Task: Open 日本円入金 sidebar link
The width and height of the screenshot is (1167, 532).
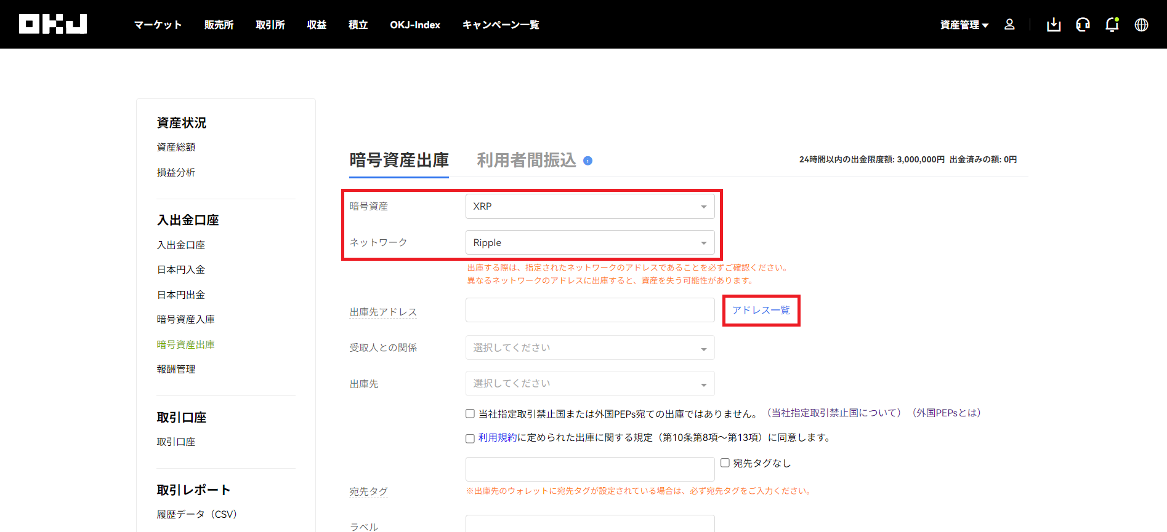Action: tap(181, 269)
